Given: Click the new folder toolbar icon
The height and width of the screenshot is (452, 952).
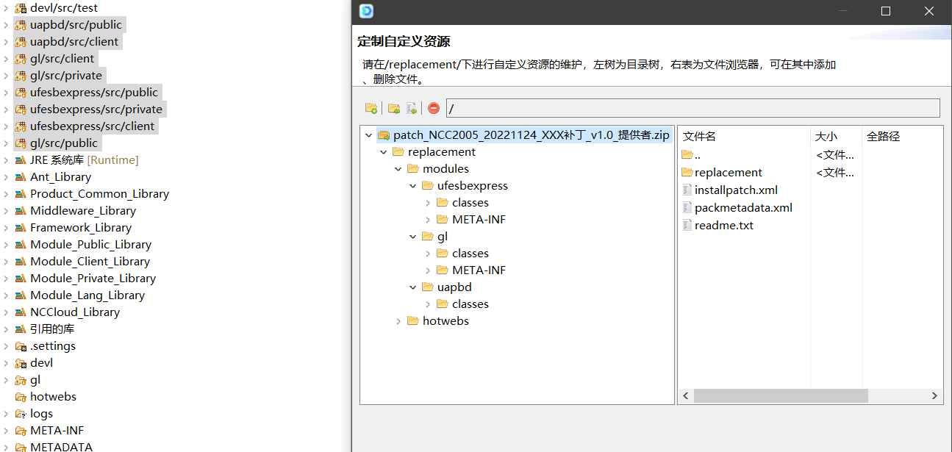Looking at the screenshot, I should click(x=371, y=108).
